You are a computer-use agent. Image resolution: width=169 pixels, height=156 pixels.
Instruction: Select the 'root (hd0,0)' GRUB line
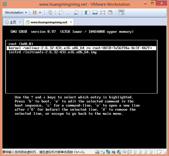(x=21, y=44)
